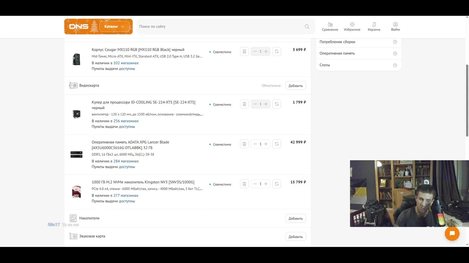Increase quantity of Cougar MX110 case

click(266, 52)
